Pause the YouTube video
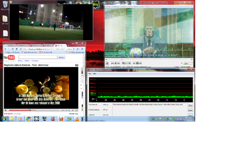The height and width of the screenshot is (152, 244). [x=5, y=110]
